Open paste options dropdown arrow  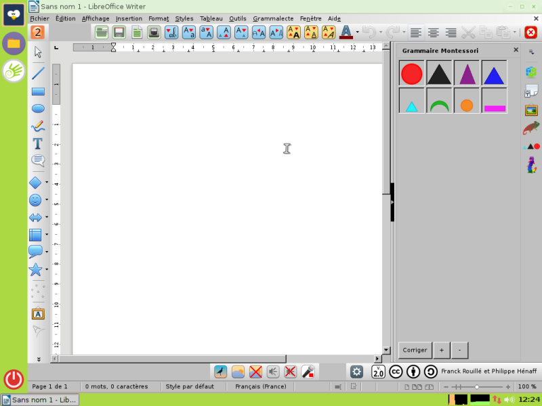point(515,32)
